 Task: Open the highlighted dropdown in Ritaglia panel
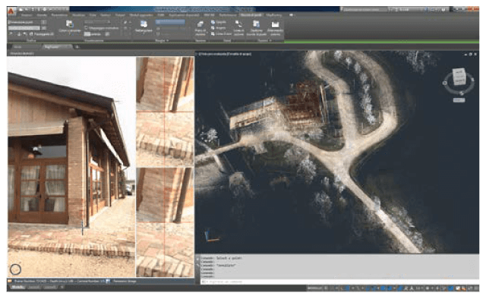[170, 22]
